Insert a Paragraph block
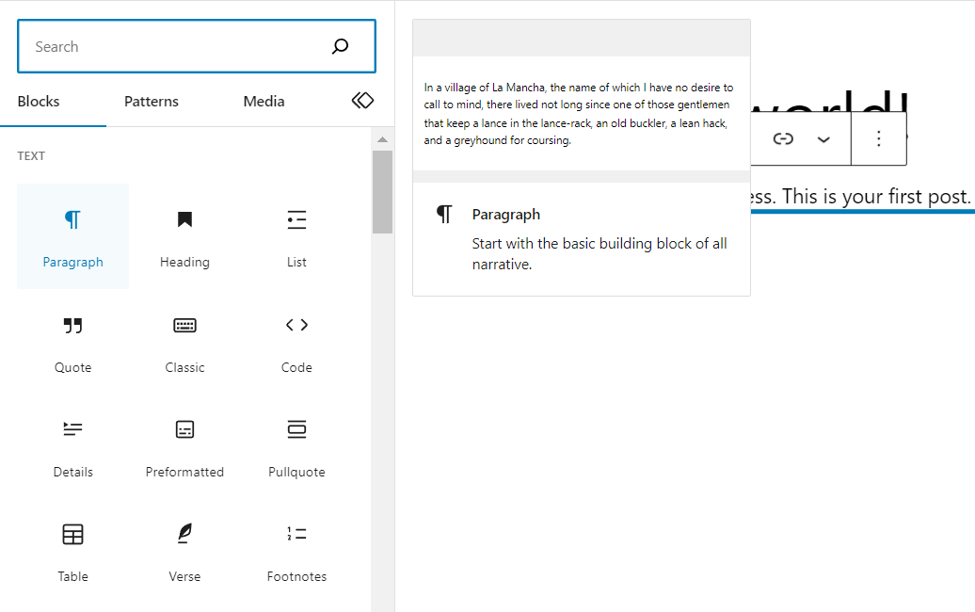Screen dimensions: 975x612 point(72,235)
